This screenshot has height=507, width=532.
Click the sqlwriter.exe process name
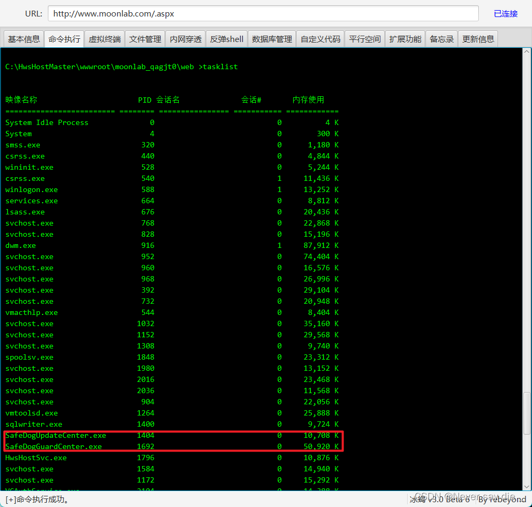pyautogui.click(x=34, y=424)
